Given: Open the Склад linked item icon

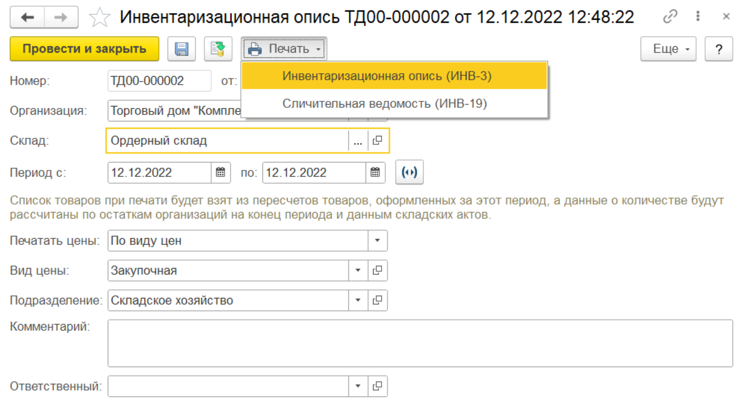Looking at the screenshot, I should pos(377,141).
